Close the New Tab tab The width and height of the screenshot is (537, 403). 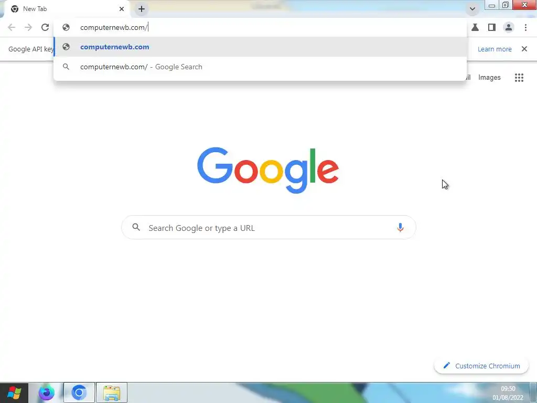tap(122, 9)
